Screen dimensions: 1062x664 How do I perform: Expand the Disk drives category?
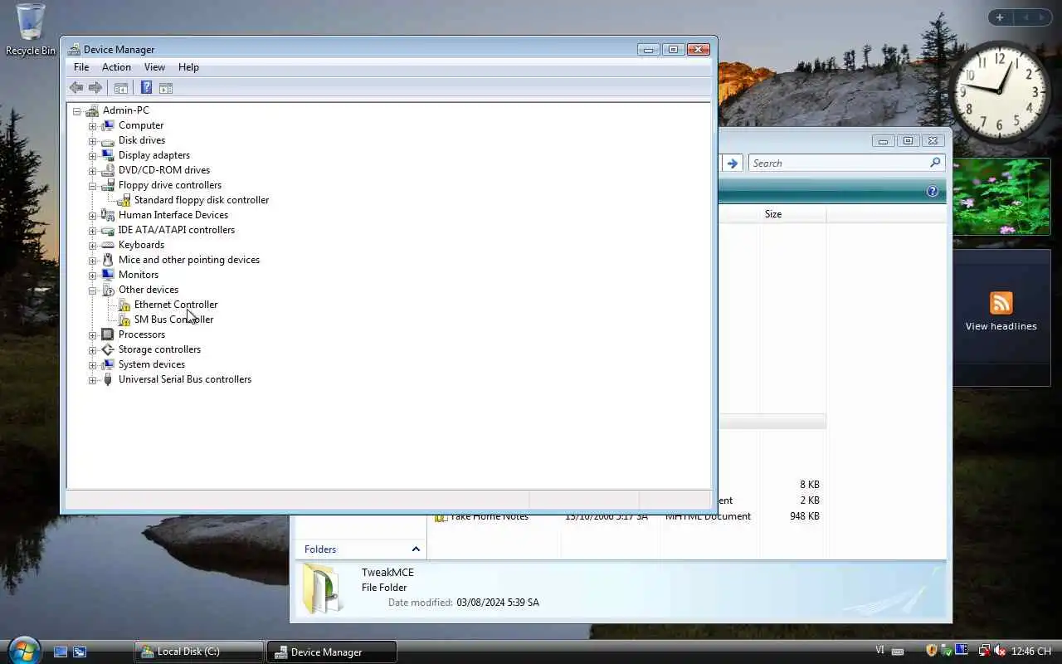[93, 141]
